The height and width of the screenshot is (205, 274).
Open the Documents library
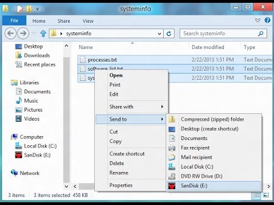click(x=33, y=92)
